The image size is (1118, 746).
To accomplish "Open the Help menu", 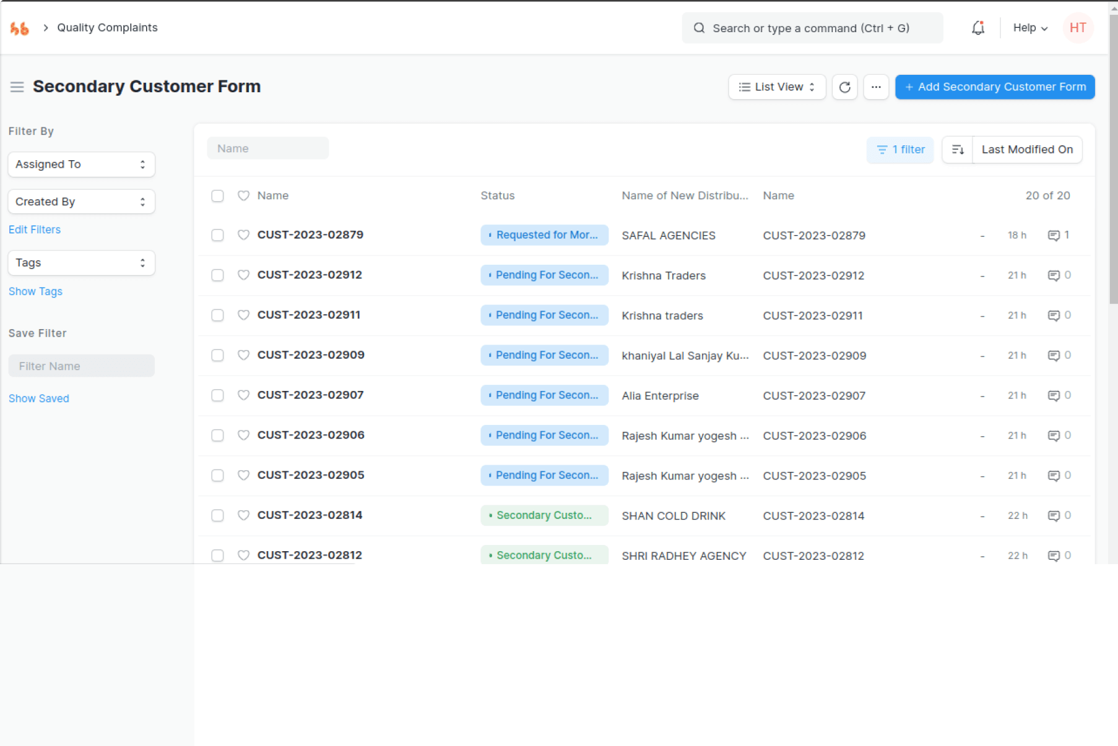I will click(x=1029, y=28).
